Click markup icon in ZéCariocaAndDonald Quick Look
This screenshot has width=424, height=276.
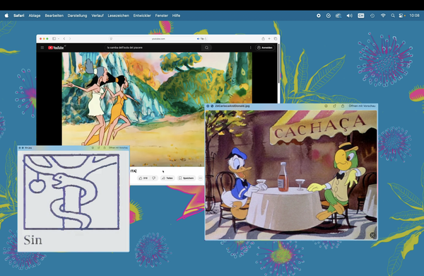coord(326,106)
